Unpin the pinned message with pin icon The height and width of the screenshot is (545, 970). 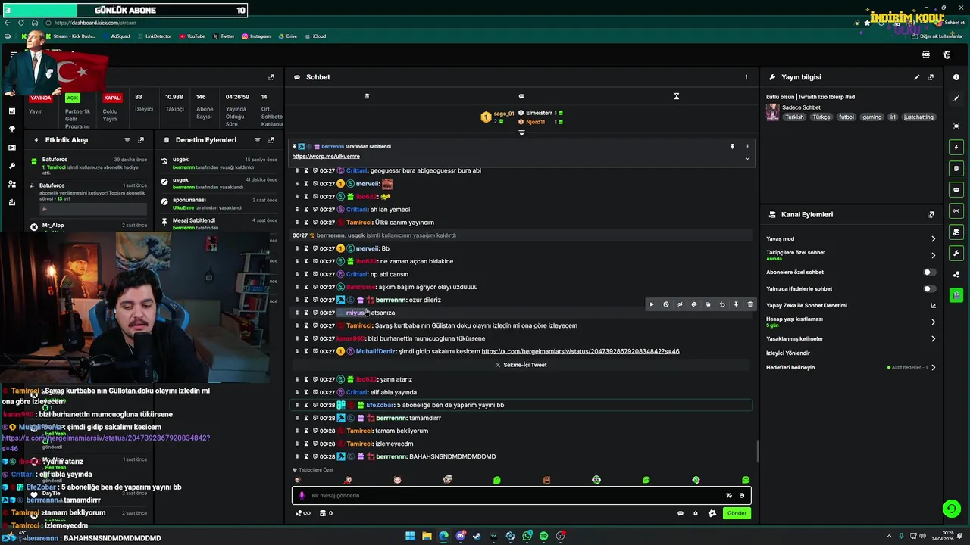tap(732, 146)
